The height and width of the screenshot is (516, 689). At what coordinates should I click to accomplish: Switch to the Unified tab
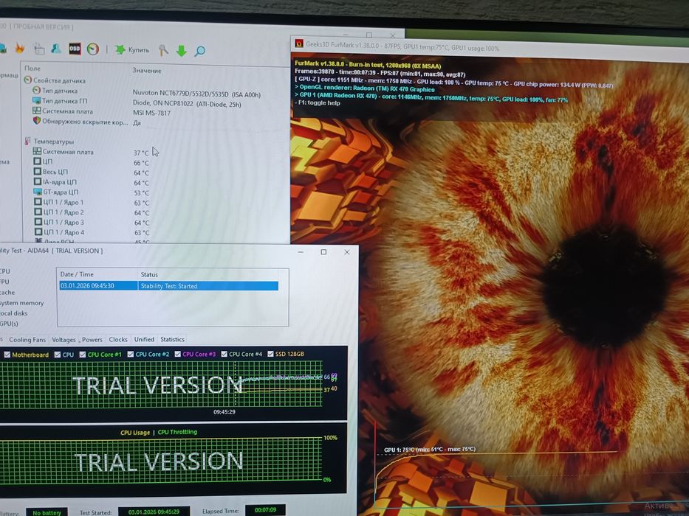point(144,339)
